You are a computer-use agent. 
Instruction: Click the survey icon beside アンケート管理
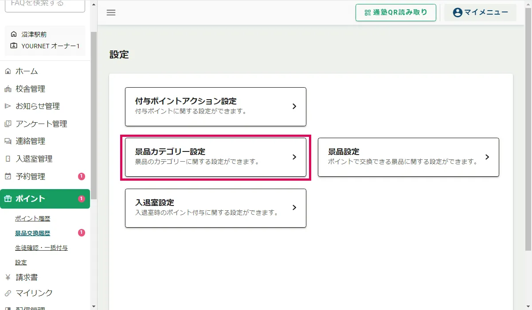point(8,124)
